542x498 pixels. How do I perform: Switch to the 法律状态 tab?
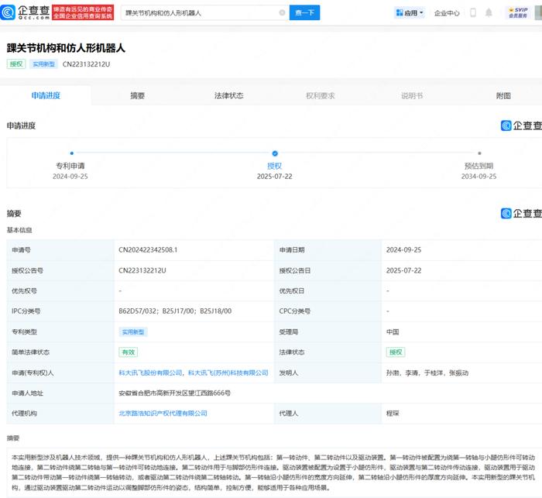(x=229, y=96)
